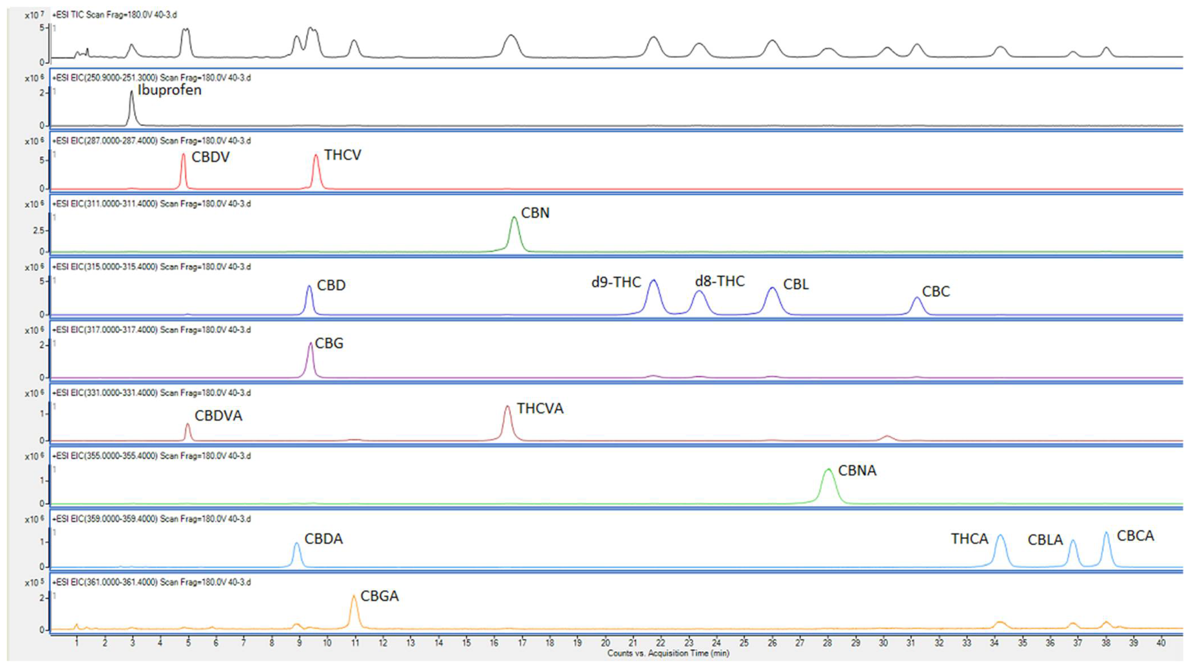Select the CBL peak label
Screen dimensions: 1190x668
tap(796, 284)
